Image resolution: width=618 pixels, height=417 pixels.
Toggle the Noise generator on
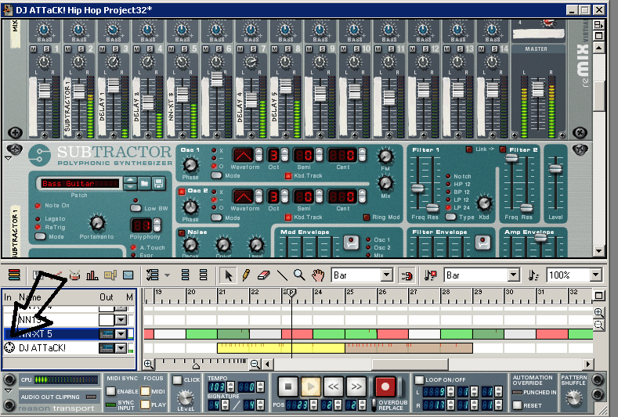point(182,232)
